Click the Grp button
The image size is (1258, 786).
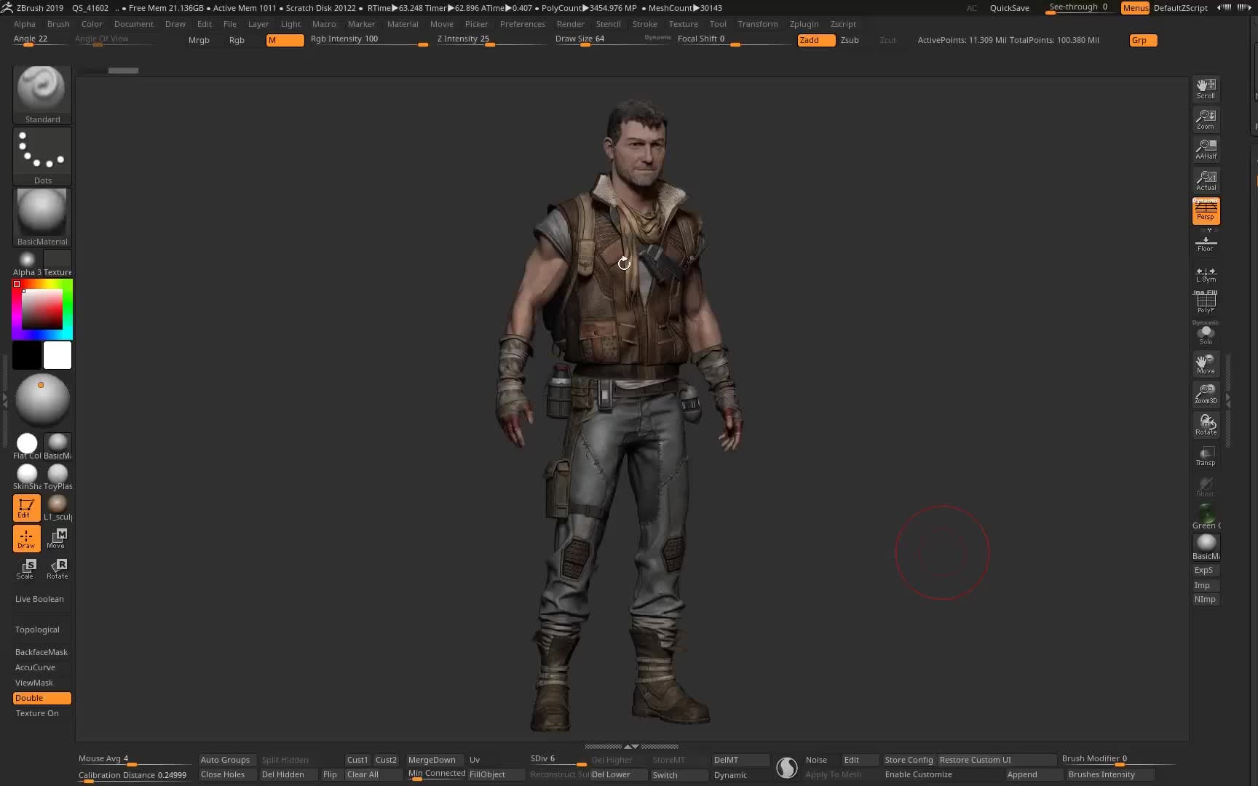point(1144,40)
